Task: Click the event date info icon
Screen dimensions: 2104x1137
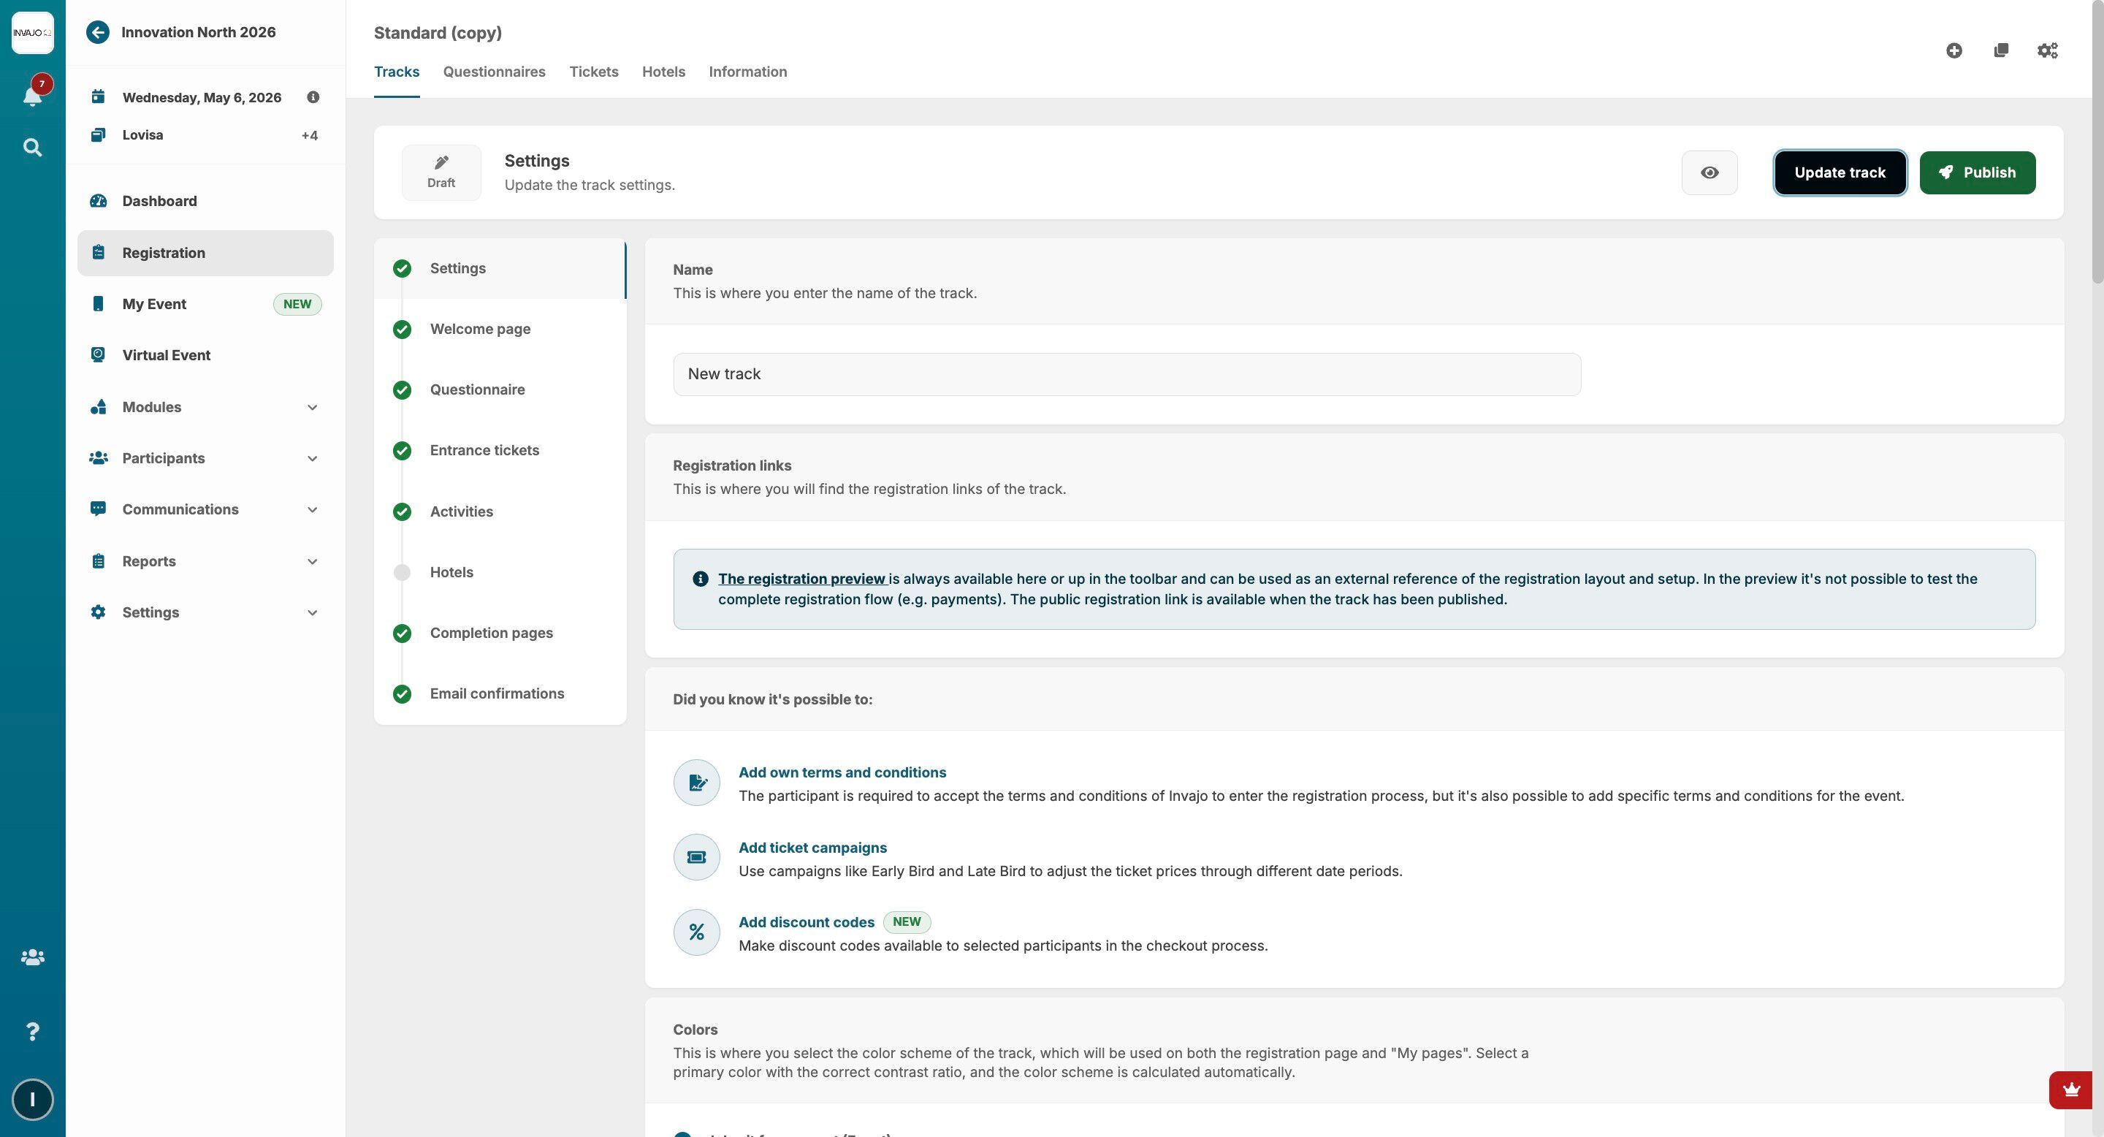Action: [x=313, y=97]
